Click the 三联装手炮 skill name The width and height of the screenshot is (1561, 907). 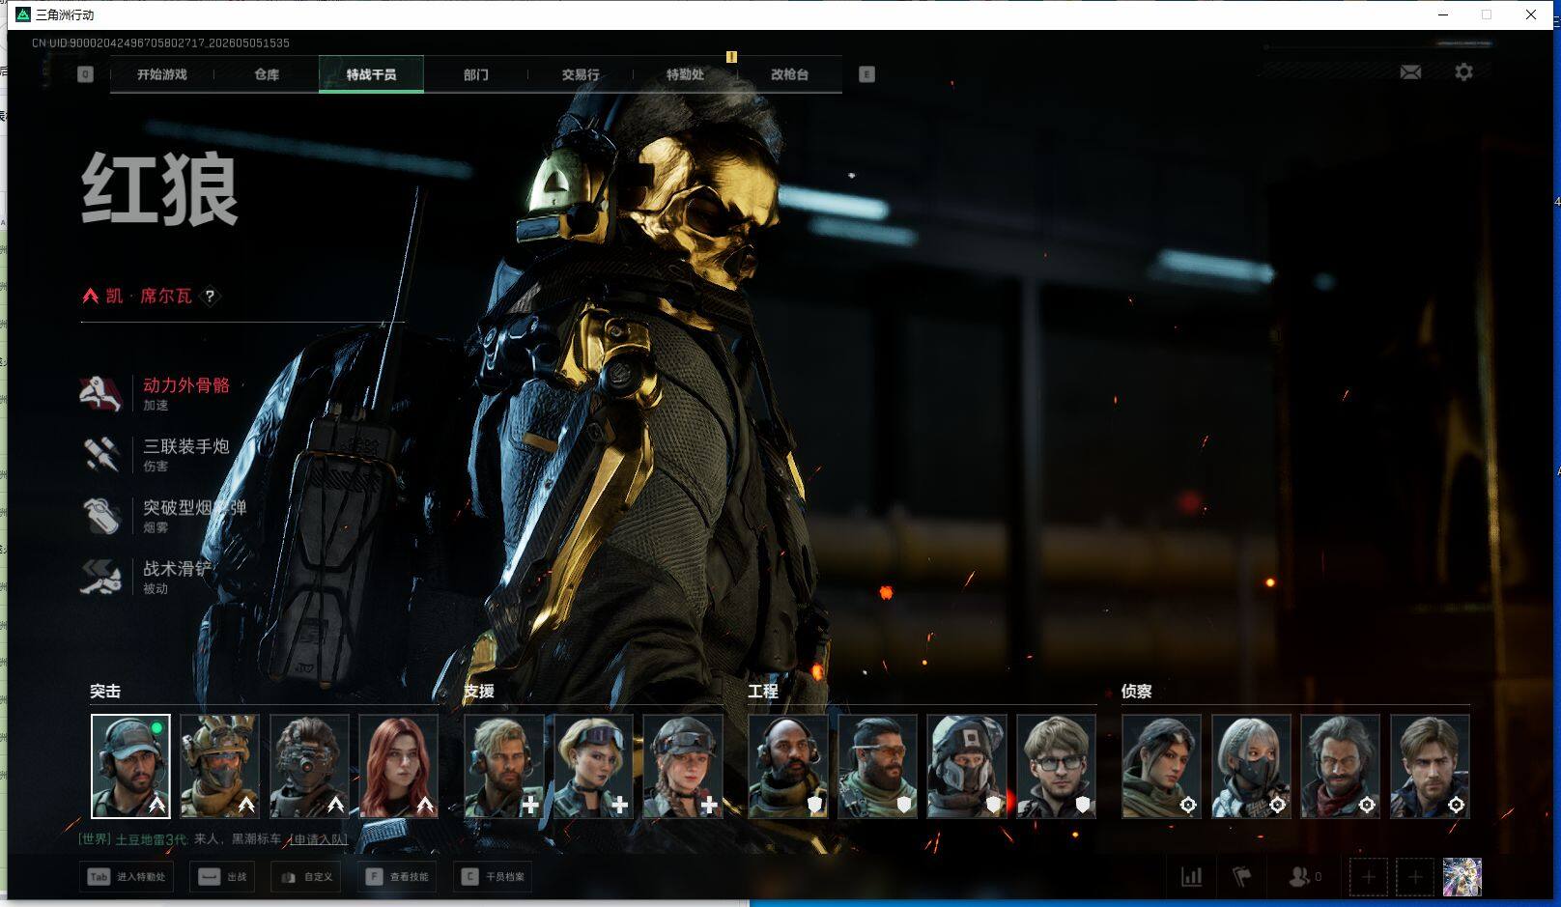pyautogui.click(x=186, y=446)
